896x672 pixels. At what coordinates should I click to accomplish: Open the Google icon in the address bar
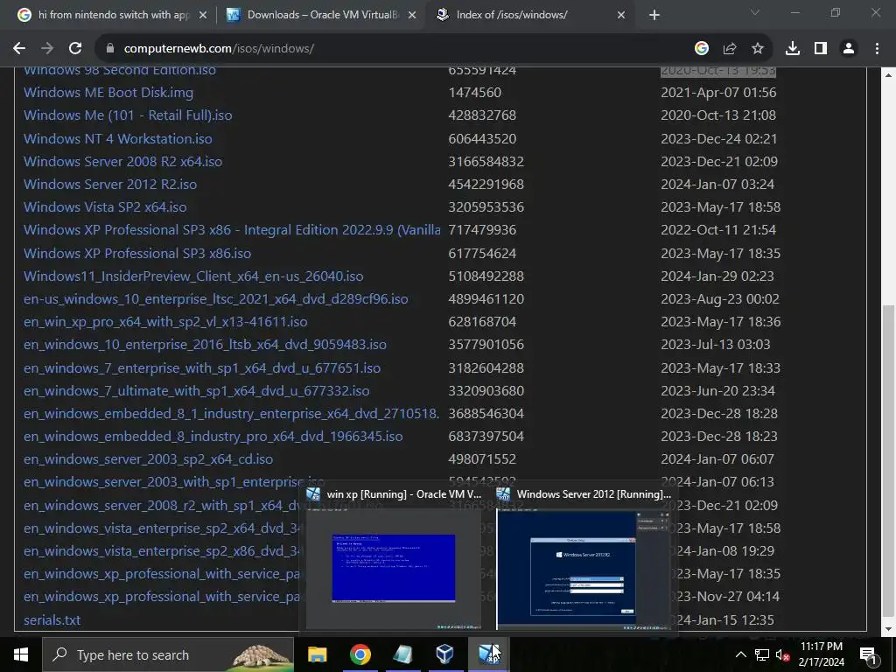click(702, 49)
